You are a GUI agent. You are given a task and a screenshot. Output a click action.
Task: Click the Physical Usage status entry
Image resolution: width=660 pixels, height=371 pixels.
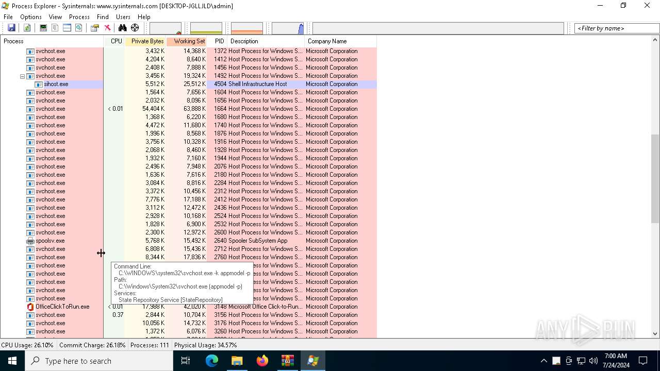[206, 345]
